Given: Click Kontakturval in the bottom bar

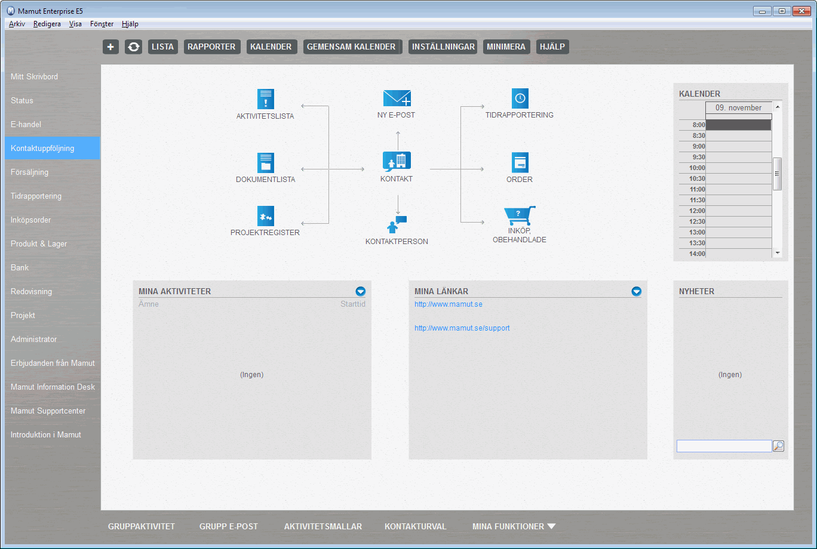Looking at the screenshot, I should [416, 526].
